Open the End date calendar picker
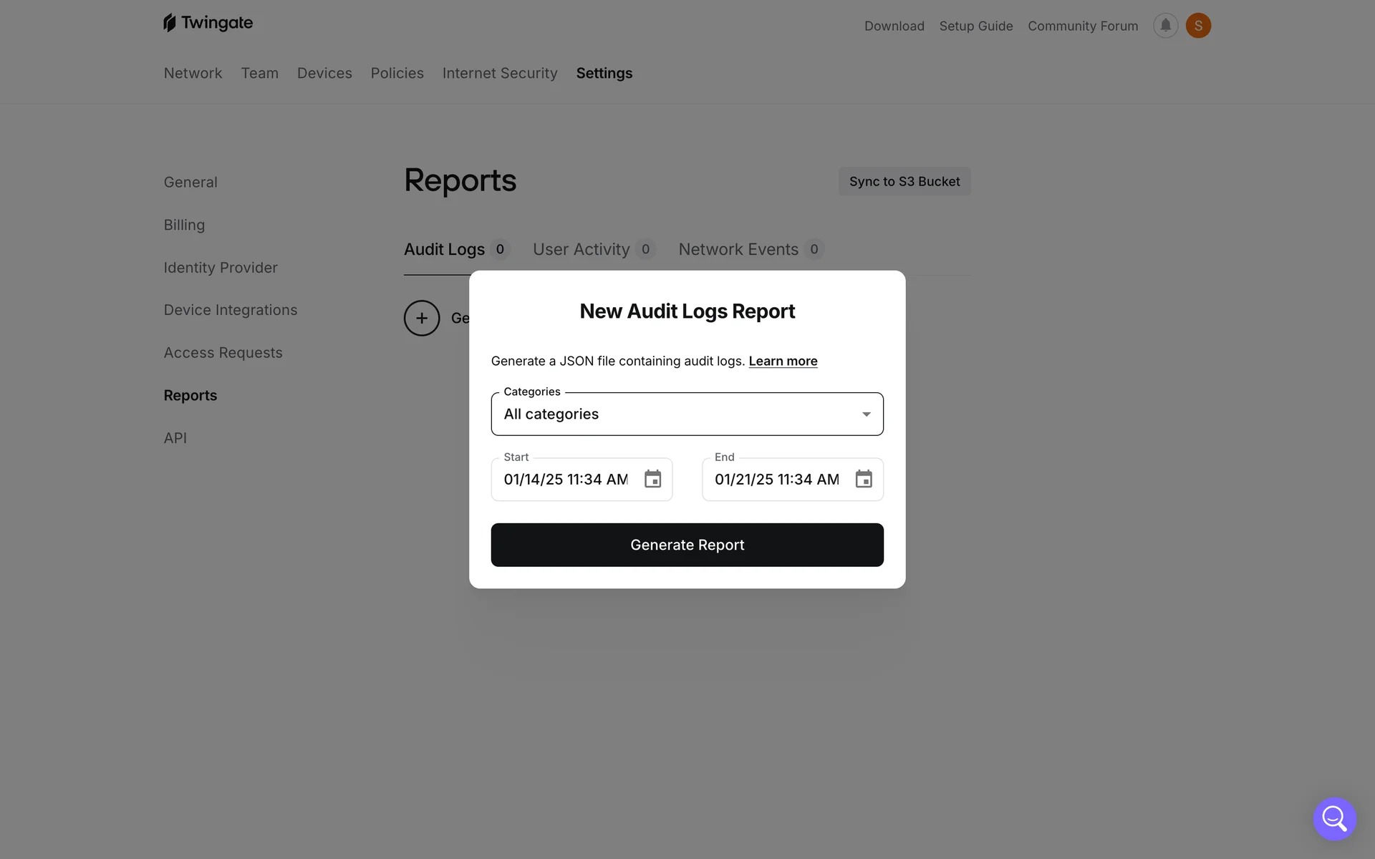Image resolution: width=1375 pixels, height=859 pixels. click(x=864, y=479)
